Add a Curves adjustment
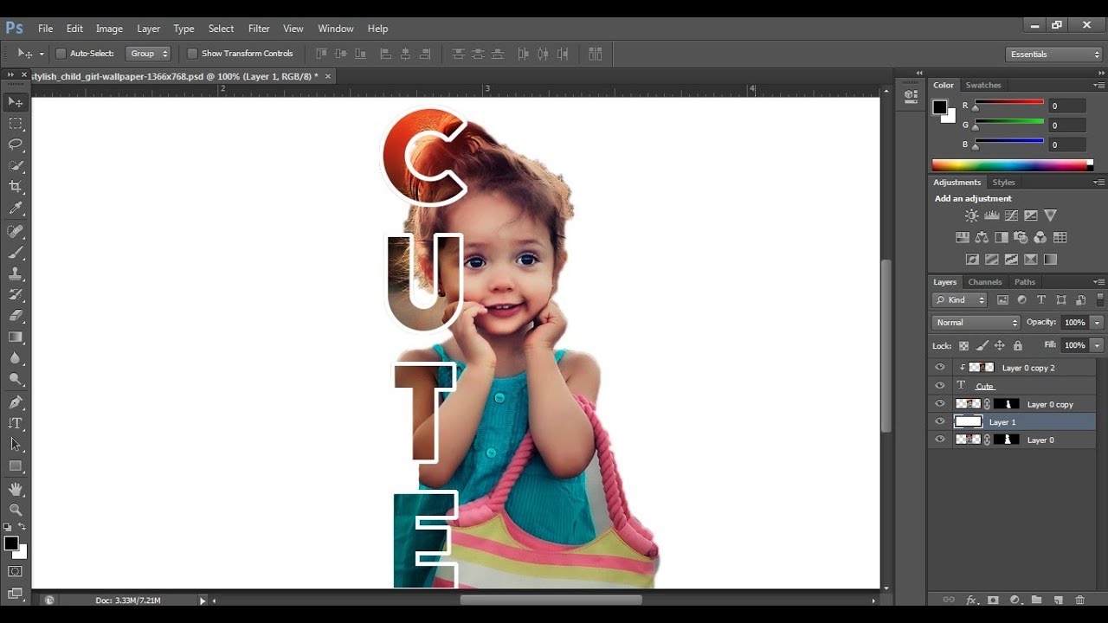The width and height of the screenshot is (1108, 623). click(x=1011, y=215)
